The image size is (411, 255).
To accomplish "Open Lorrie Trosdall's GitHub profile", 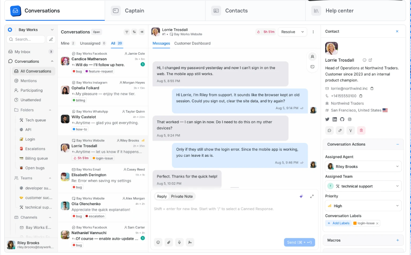I will [x=342, y=119].
